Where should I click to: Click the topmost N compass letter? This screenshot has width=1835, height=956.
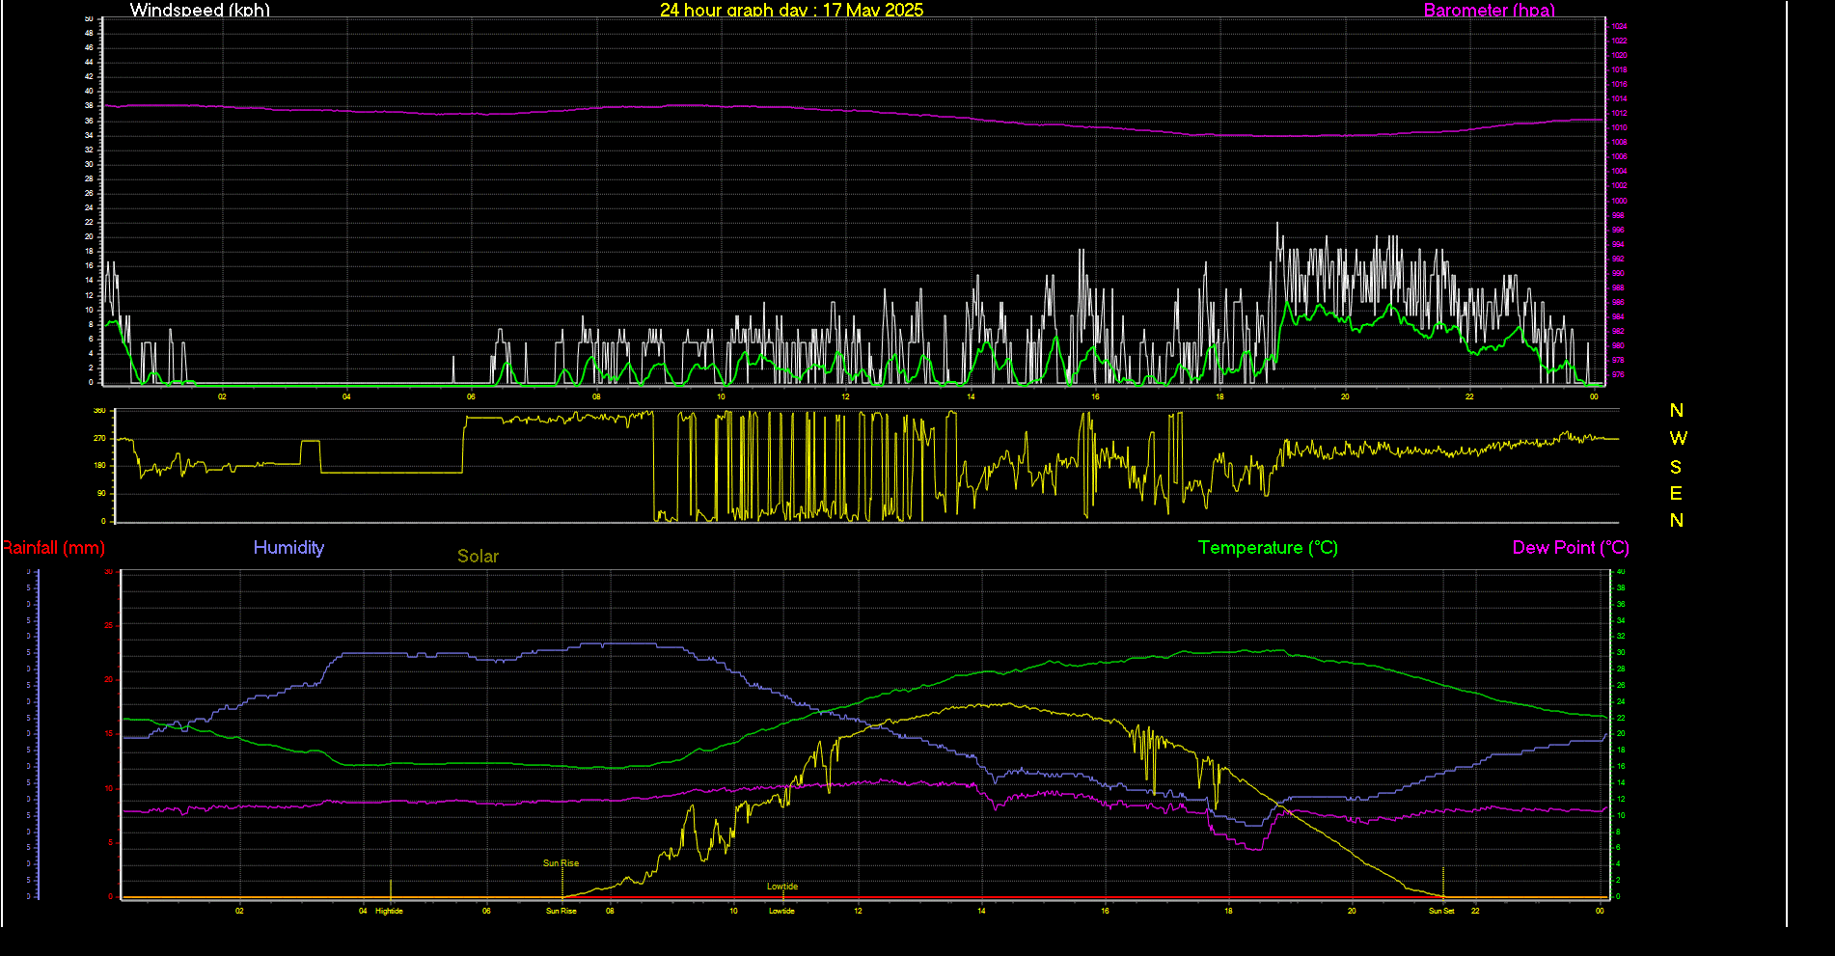click(1676, 411)
